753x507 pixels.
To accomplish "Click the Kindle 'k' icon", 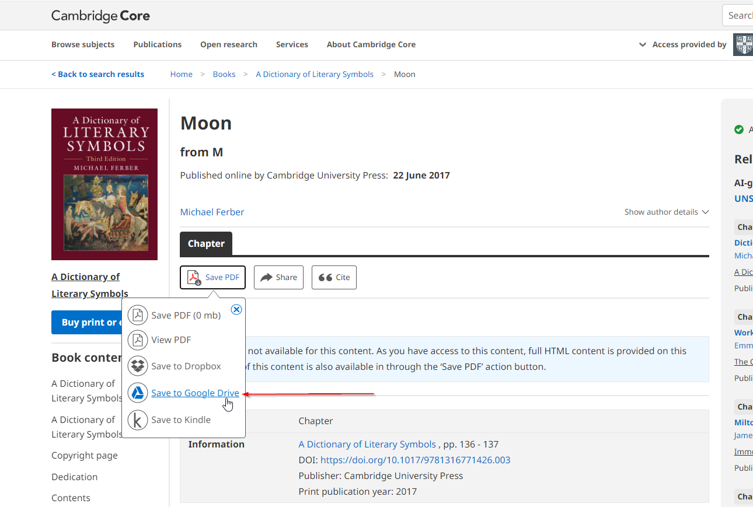I will tap(138, 419).
